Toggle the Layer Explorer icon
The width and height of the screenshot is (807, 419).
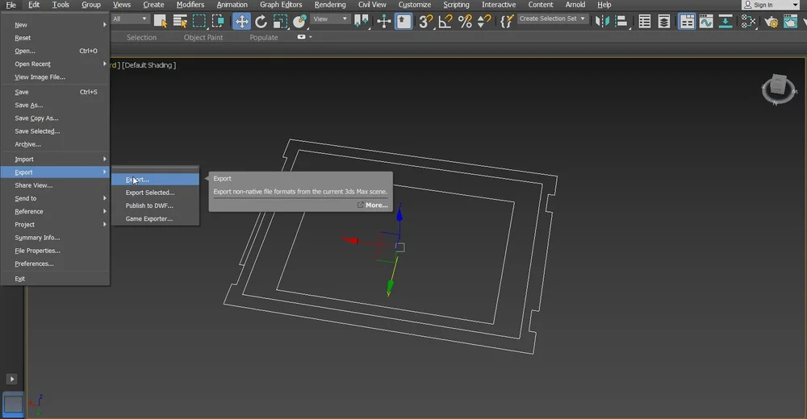[664, 21]
